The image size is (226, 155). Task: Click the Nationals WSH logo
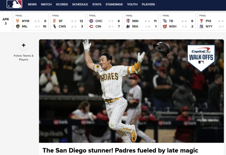coord(165,26)
